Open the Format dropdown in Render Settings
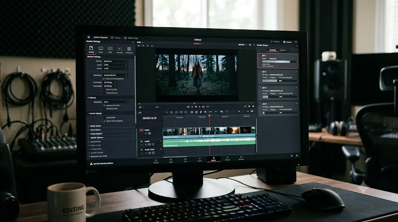398x222 pixels. click(x=115, y=61)
